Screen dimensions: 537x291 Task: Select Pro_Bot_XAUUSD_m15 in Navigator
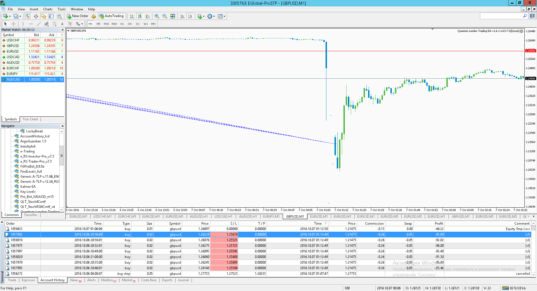tap(37, 197)
